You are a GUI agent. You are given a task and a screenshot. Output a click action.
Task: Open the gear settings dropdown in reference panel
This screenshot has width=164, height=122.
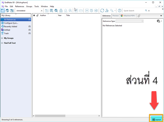(158, 21)
